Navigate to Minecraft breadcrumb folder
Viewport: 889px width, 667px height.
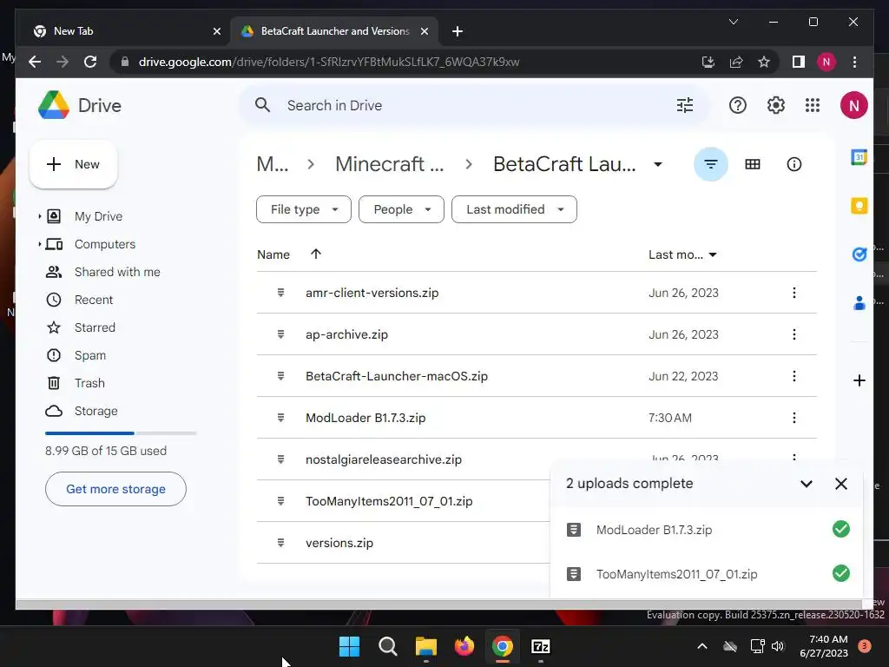[x=390, y=164]
